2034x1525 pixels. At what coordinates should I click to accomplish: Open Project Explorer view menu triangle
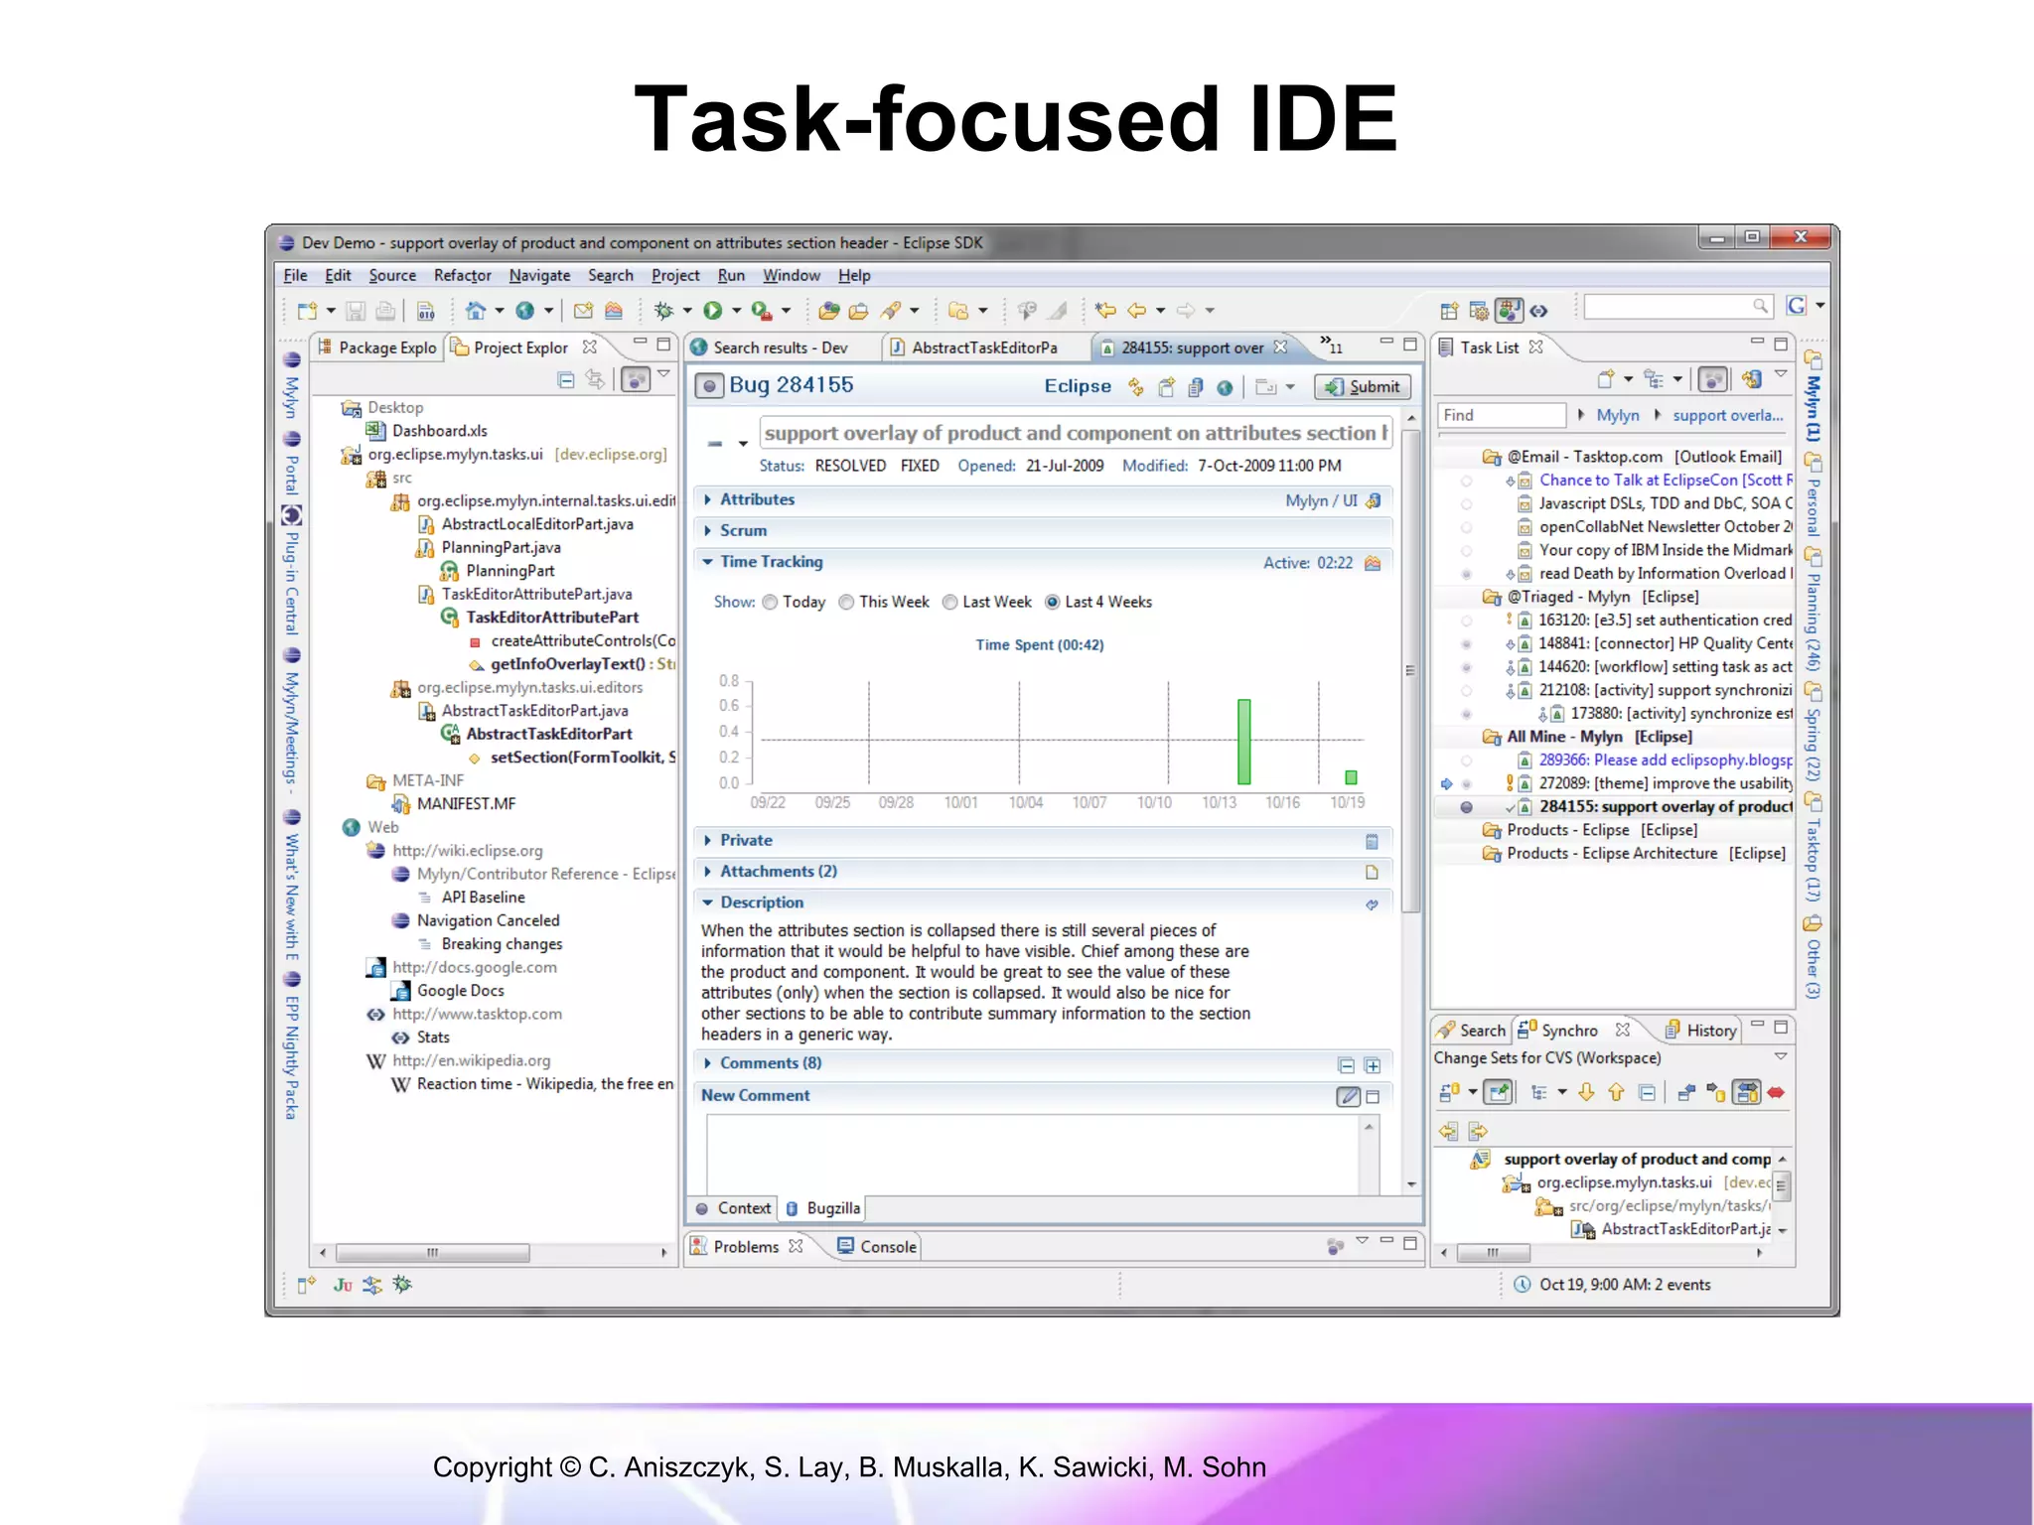pos(663,374)
